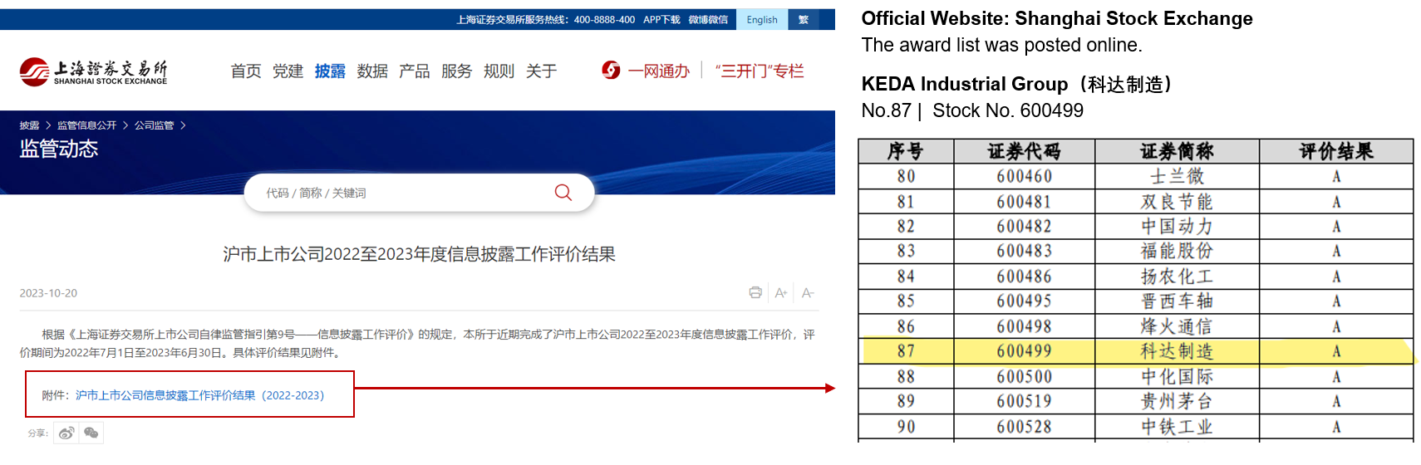Open the 披露 navigation menu
1421x465 pixels.
(x=330, y=71)
